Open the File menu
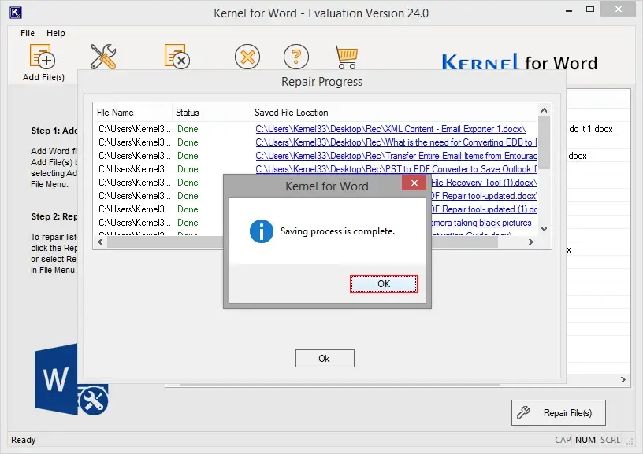 [x=28, y=33]
